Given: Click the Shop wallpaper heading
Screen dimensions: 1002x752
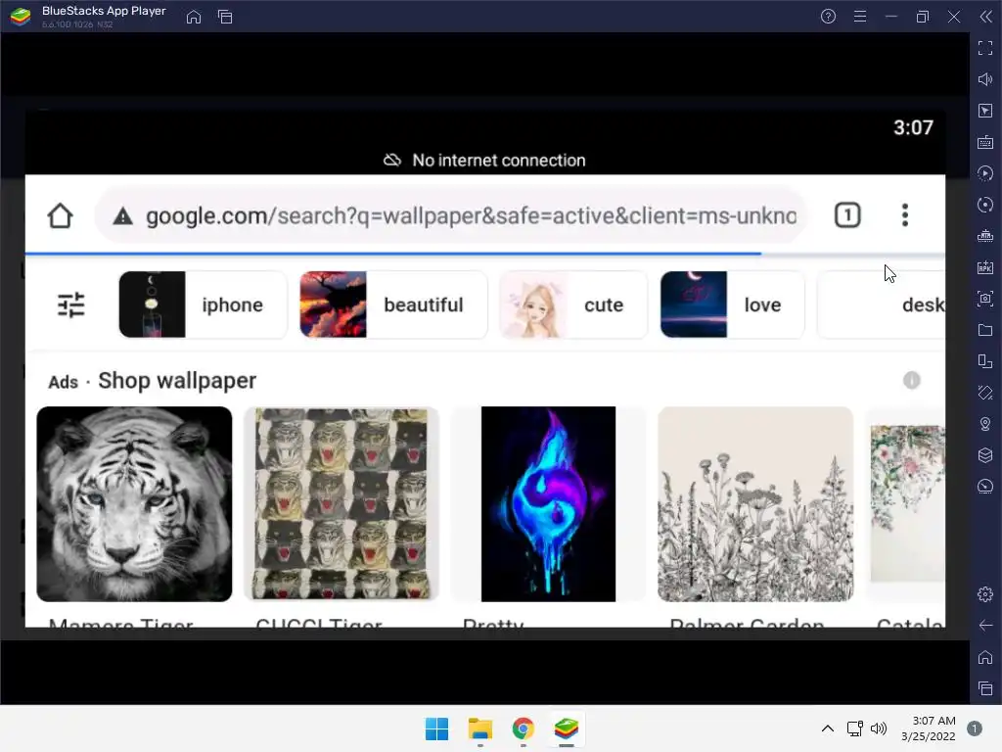Looking at the screenshot, I should [x=177, y=381].
